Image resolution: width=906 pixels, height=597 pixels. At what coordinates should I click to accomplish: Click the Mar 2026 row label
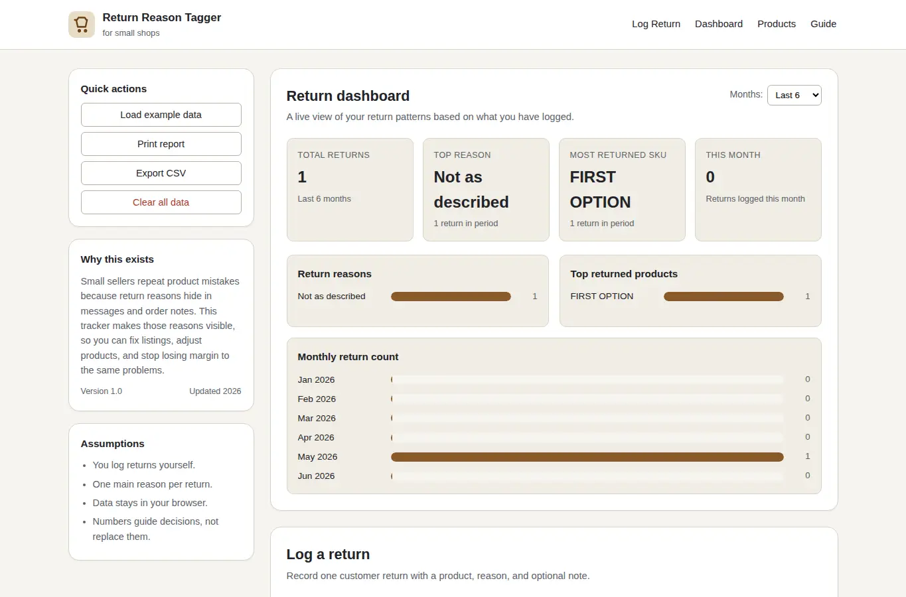[317, 419]
